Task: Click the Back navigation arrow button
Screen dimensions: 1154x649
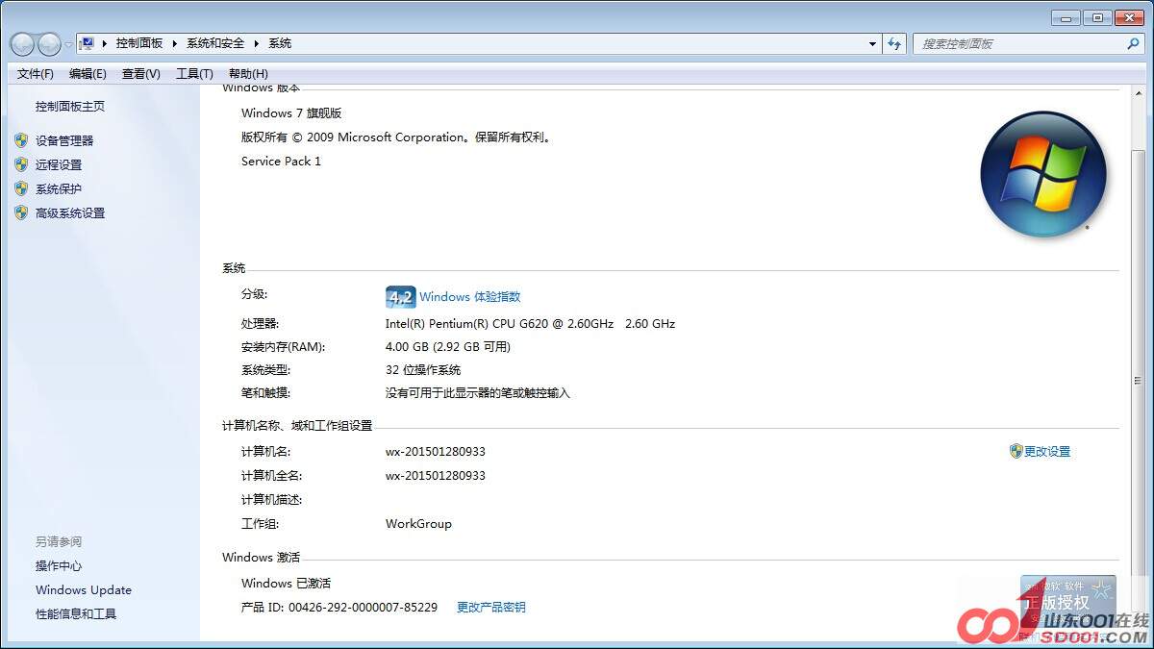Action: 22,44
